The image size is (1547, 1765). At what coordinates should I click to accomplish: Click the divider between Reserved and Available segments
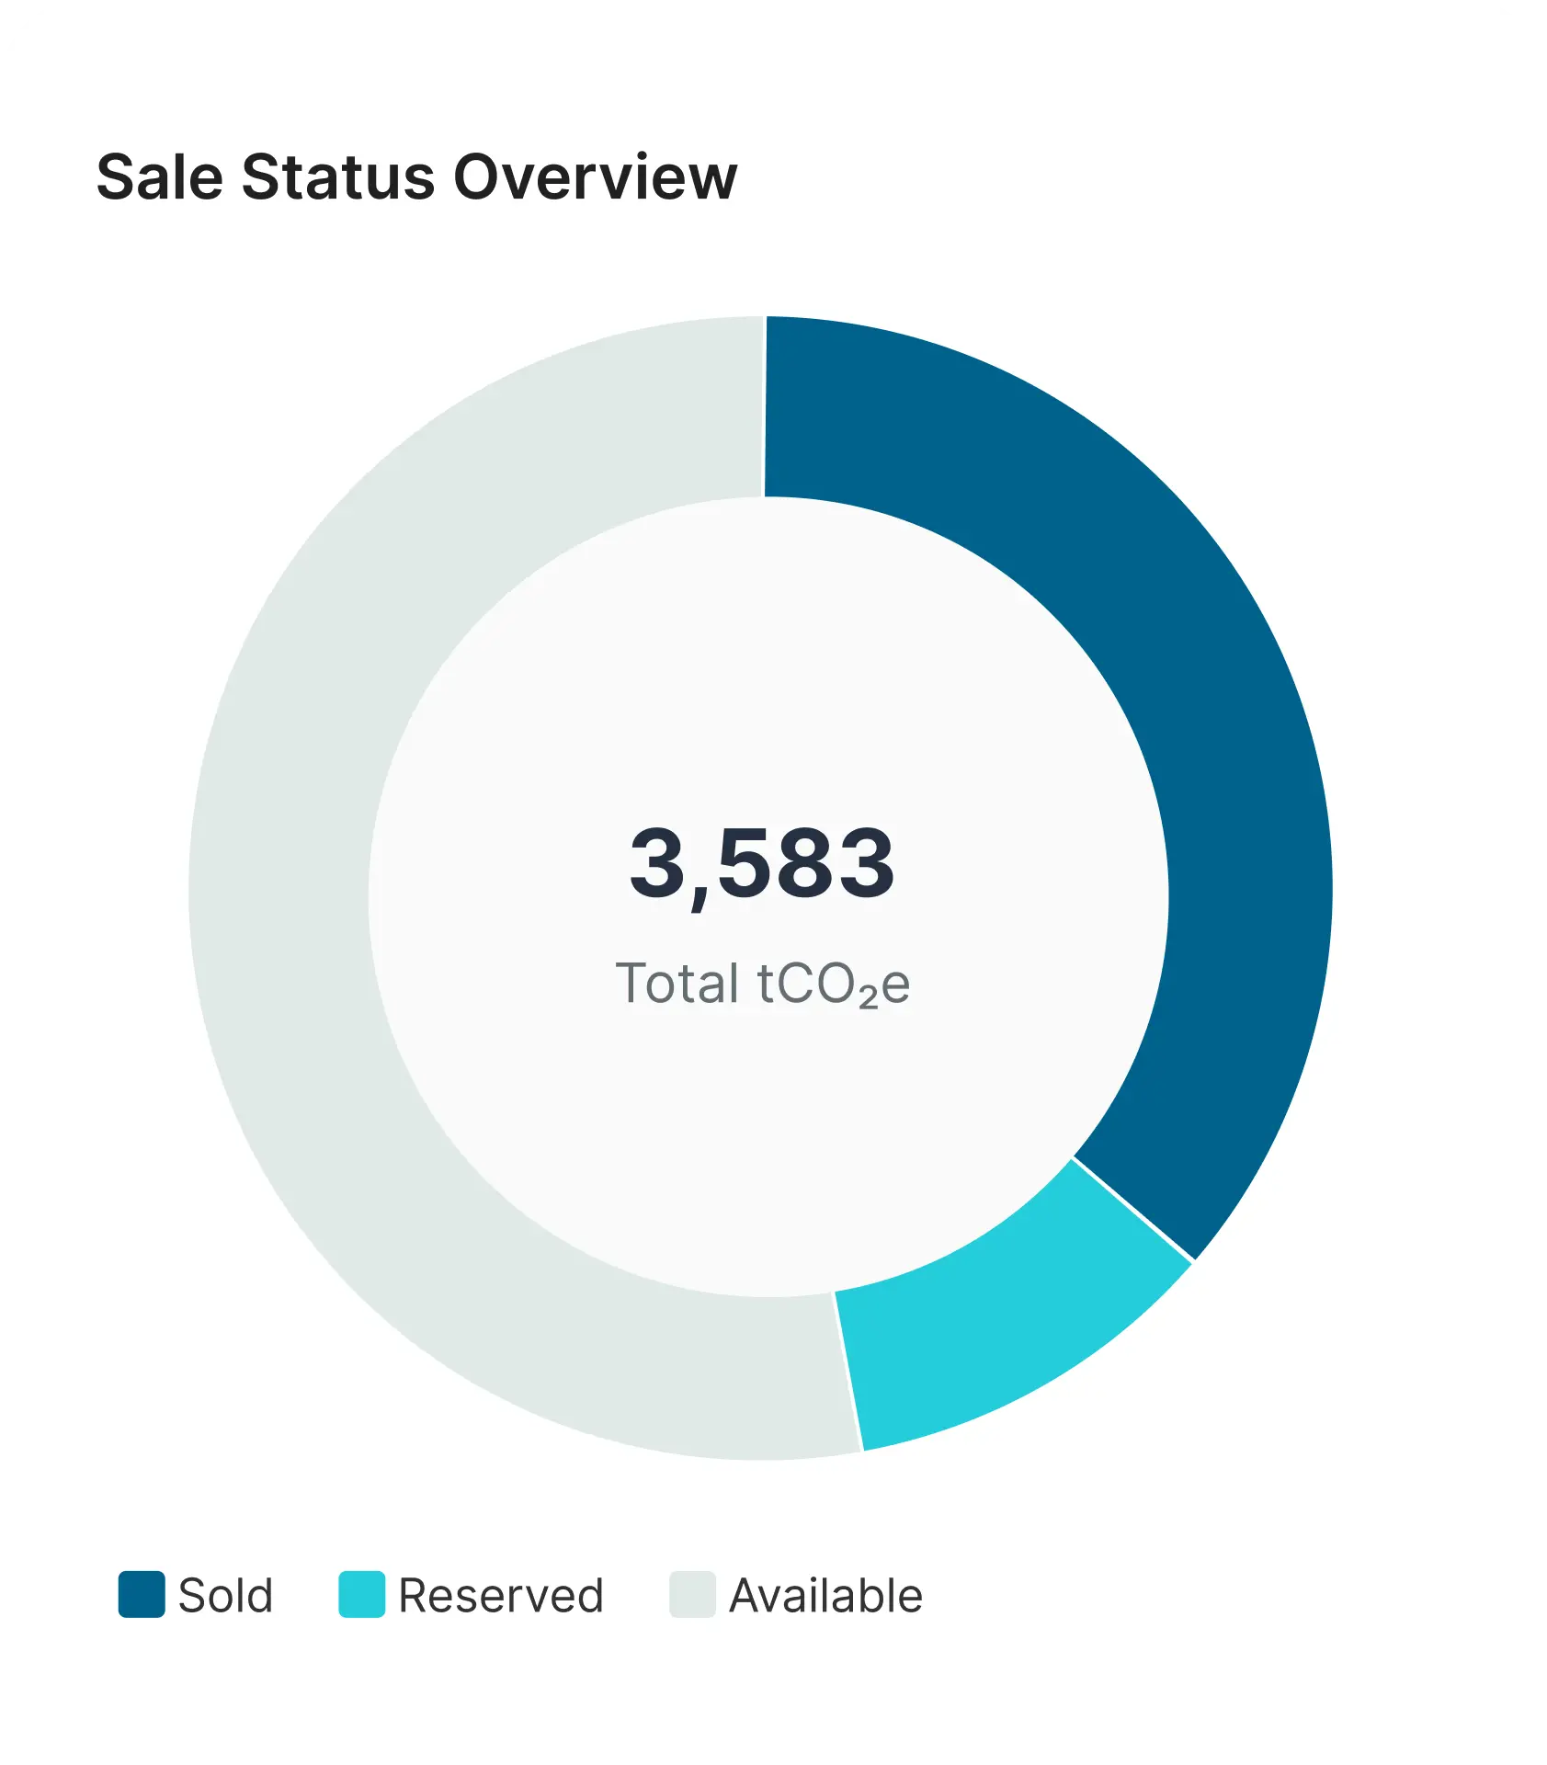click(847, 1372)
